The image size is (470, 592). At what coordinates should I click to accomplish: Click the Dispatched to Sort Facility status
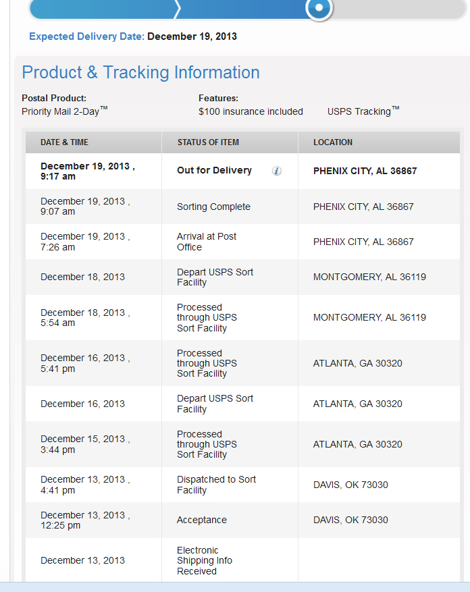[216, 485]
